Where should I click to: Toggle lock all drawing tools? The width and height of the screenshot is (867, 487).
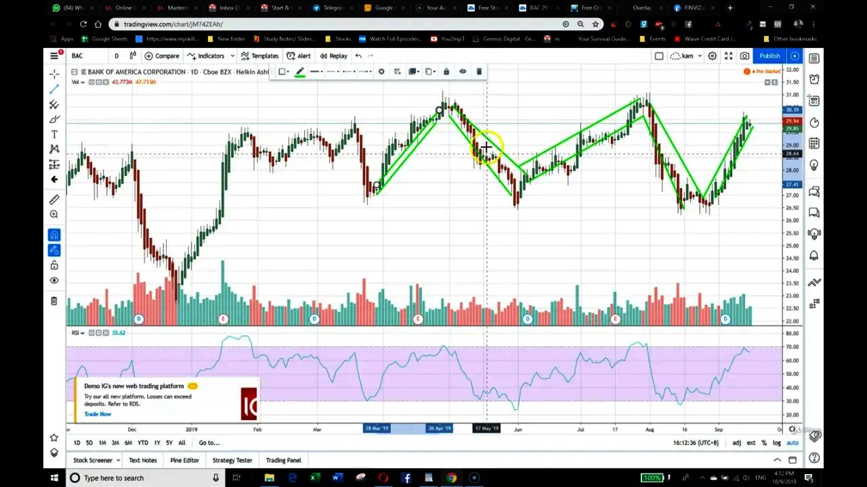click(54, 265)
